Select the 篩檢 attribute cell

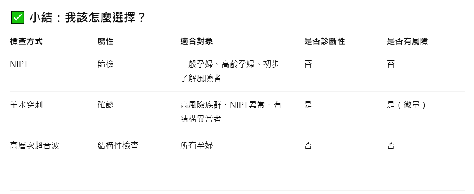coord(105,64)
